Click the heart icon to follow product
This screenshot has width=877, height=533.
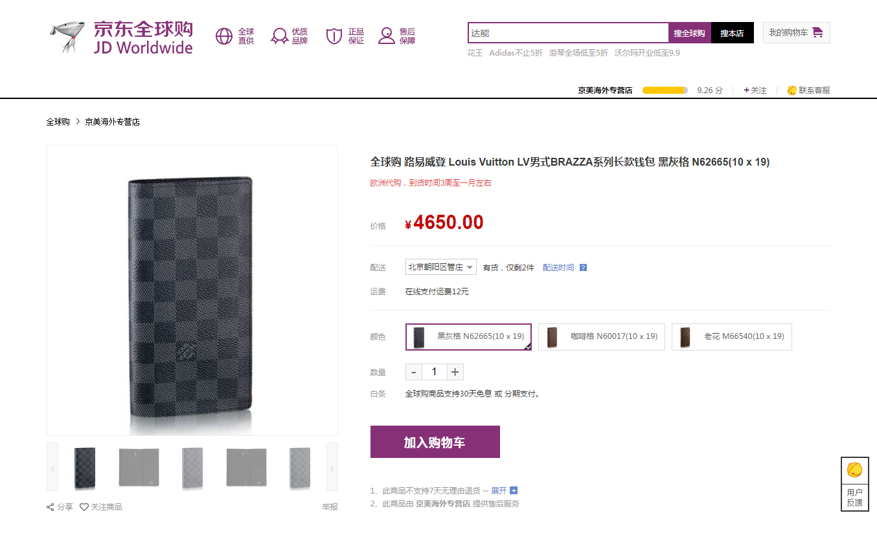pyautogui.click(x=84, y=507)
